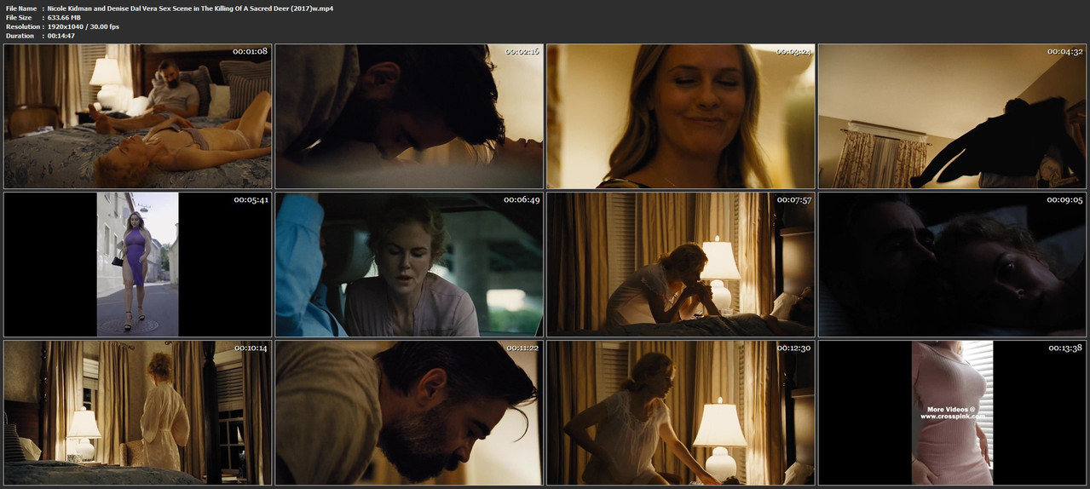
Task: Click the thumbnail stamped 00:05:41
Action: pyautogui.click(x=137, y=264)
